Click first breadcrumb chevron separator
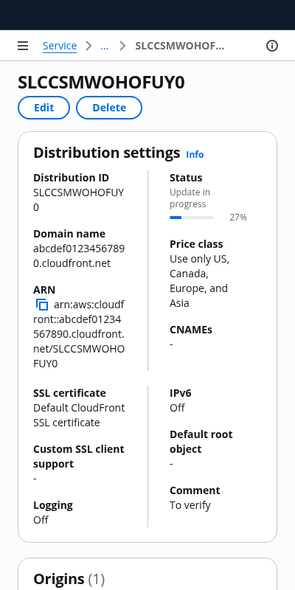295x590 pixels. point(88,46)
